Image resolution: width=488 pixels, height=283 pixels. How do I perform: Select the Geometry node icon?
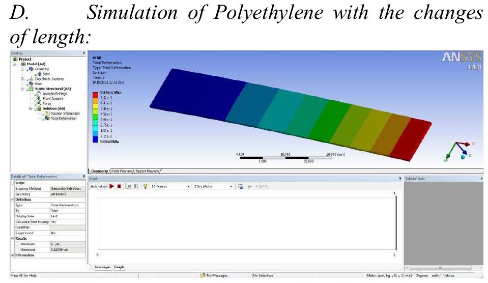(31, 69)
